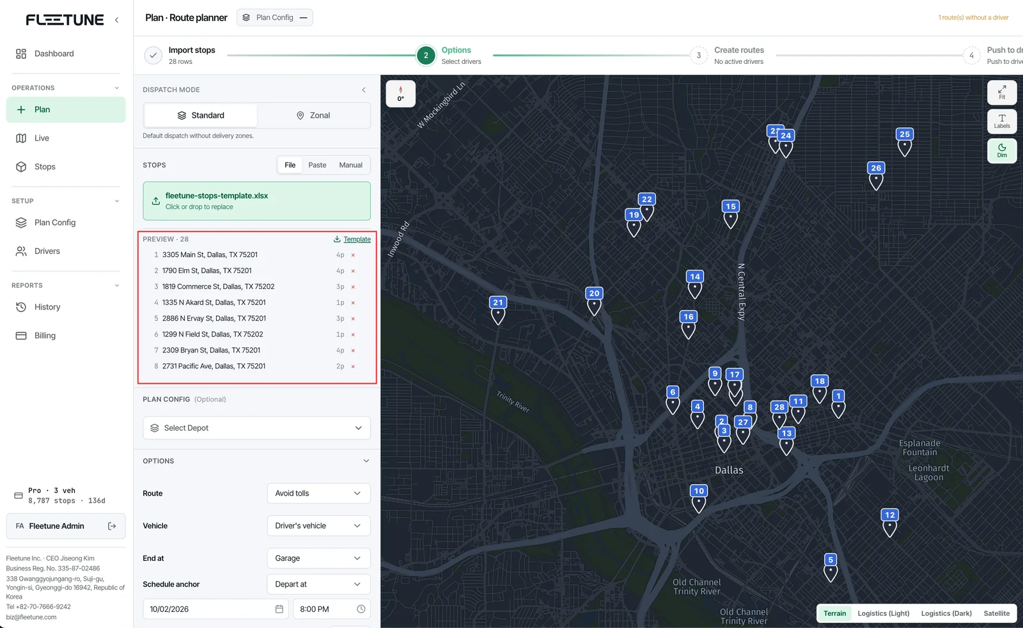Open the Billing page

(x=66, y=336)
